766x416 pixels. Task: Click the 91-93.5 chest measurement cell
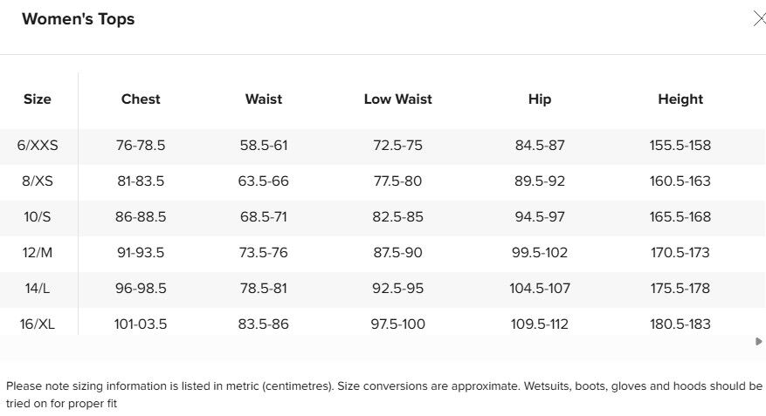141,253
